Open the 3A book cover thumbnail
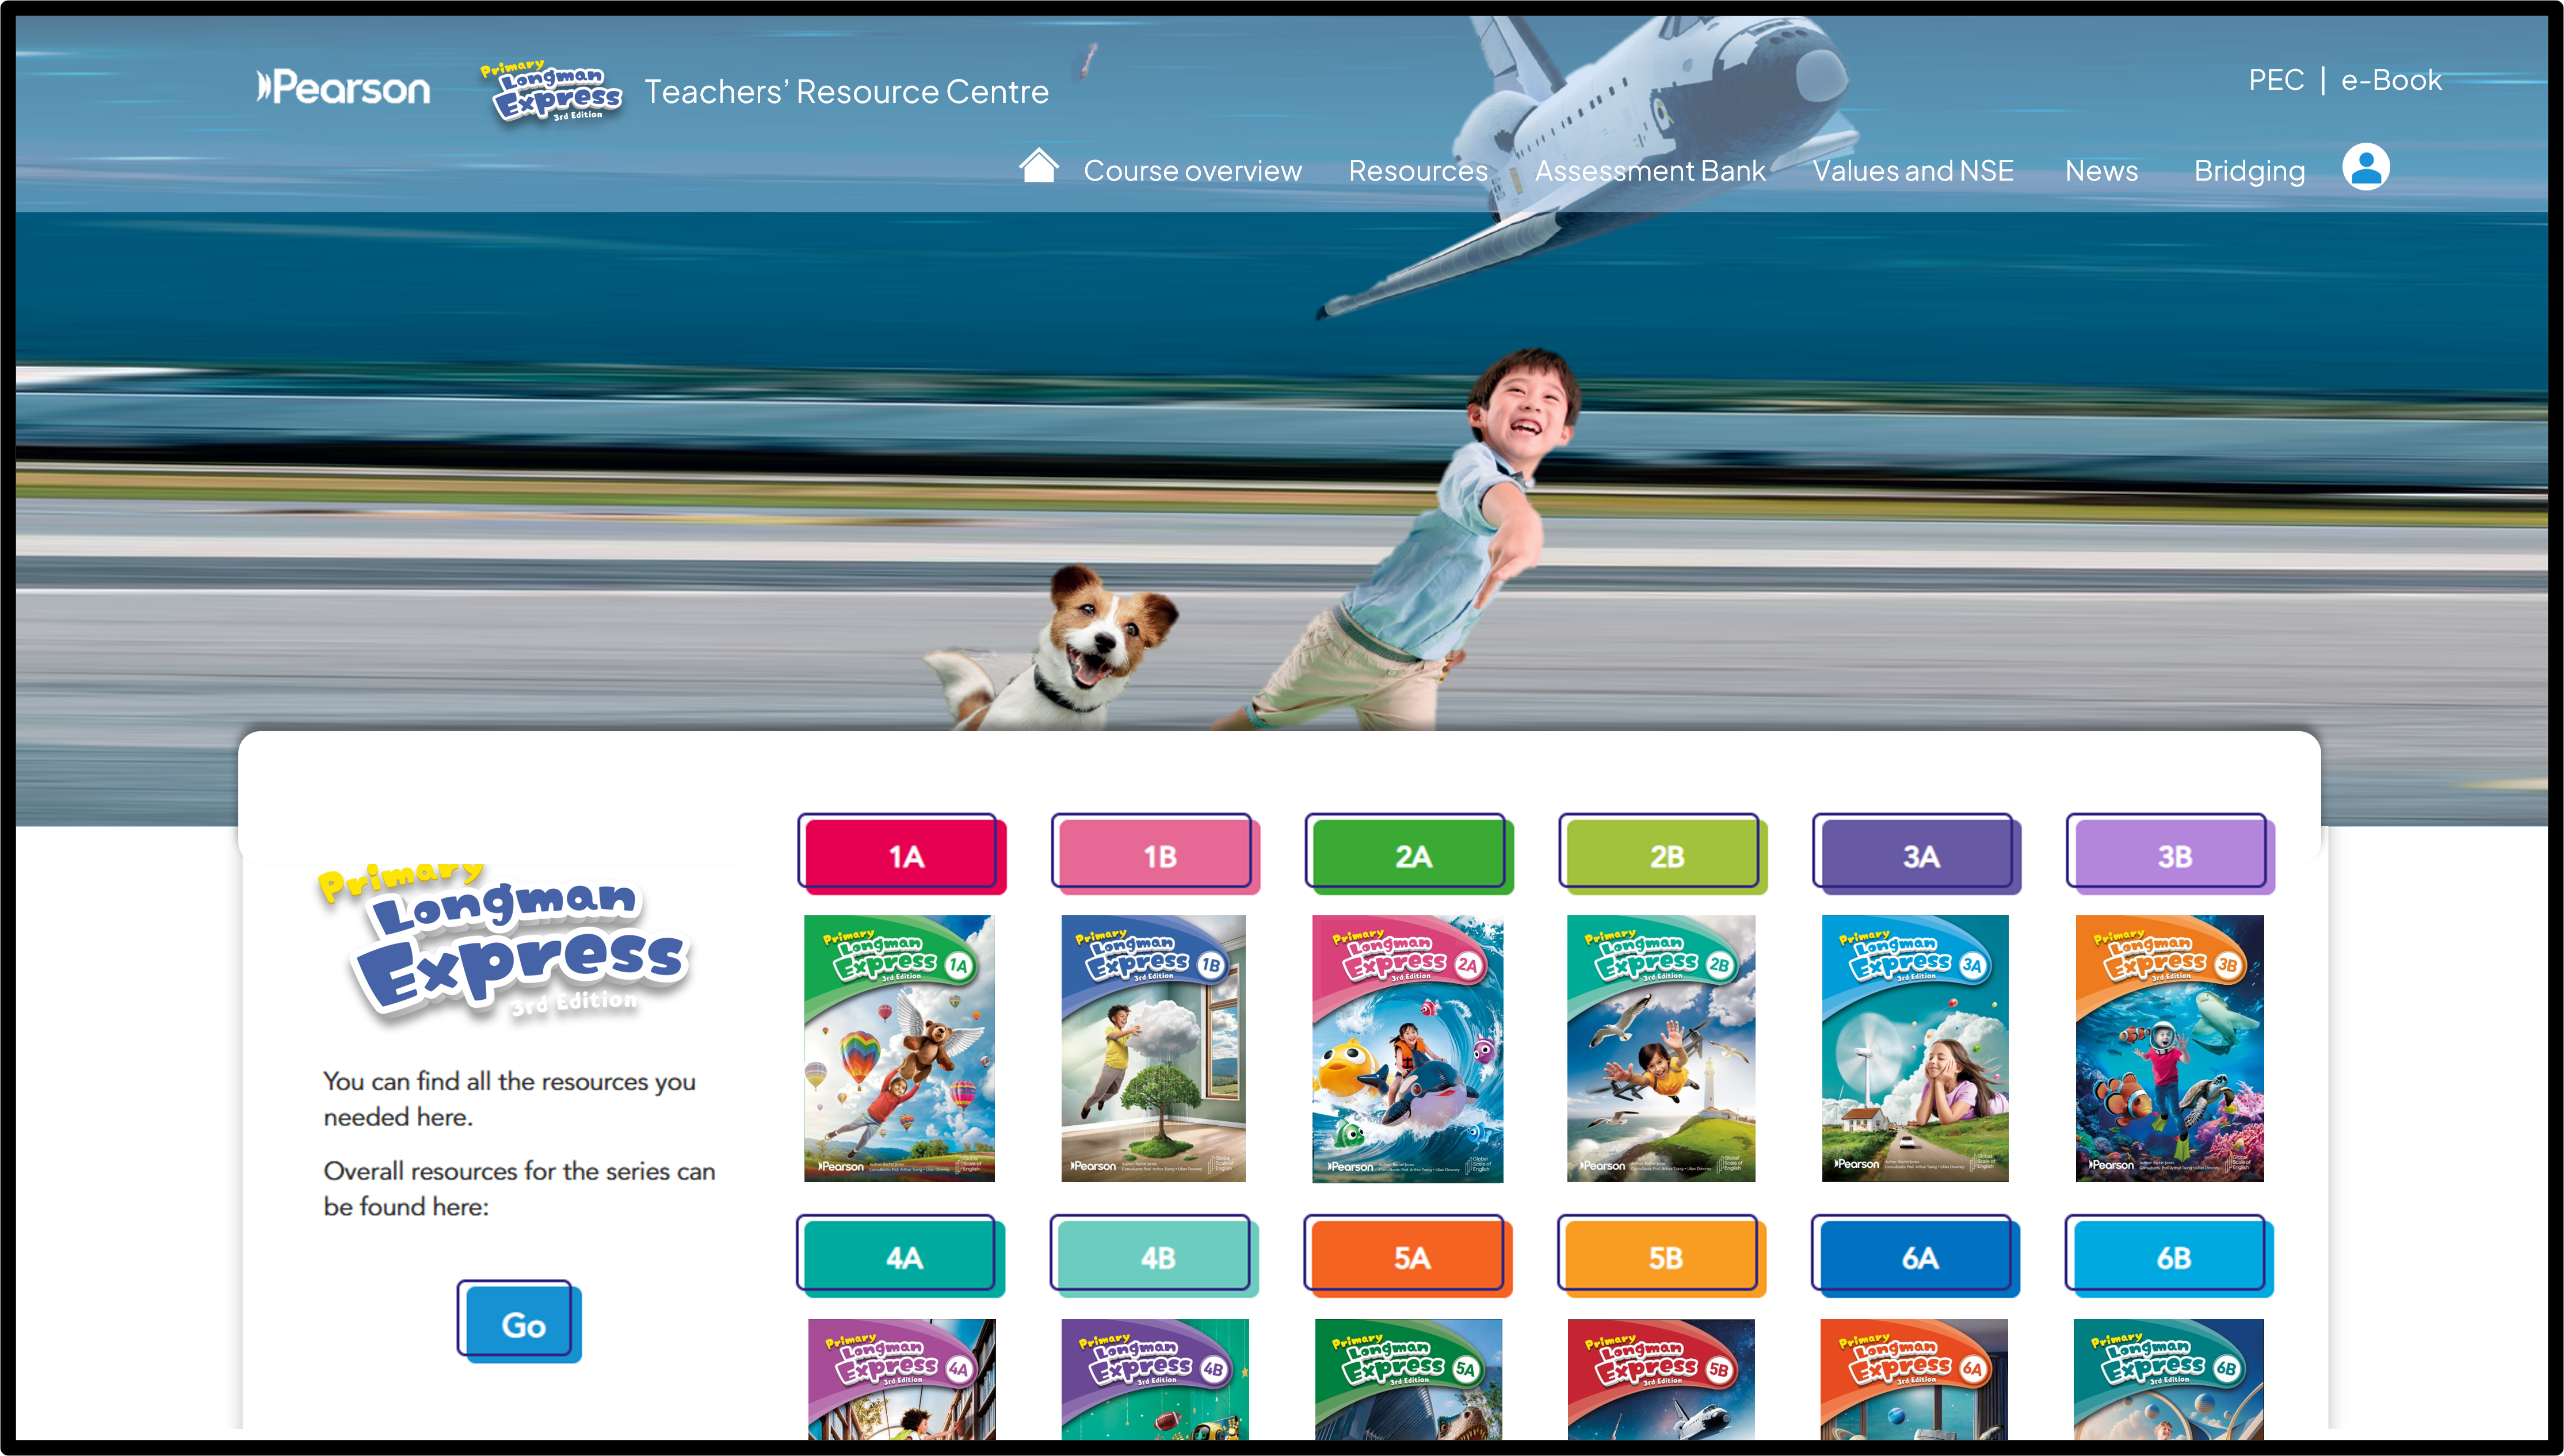Image resolution: width=2564 pixels, height=1456 pixels. coord(1914,1048)
